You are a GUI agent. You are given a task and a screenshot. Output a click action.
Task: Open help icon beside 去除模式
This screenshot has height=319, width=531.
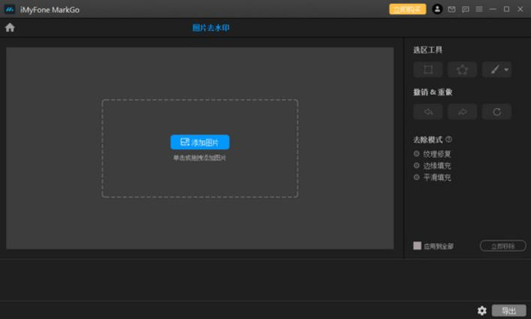click(x=448, y=139)
